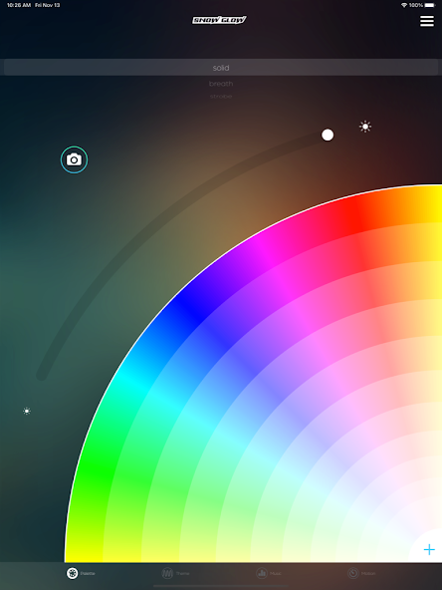Click the white brightness slider handle
This screenshot has height=590, width=442.
(x=328, y=135)
